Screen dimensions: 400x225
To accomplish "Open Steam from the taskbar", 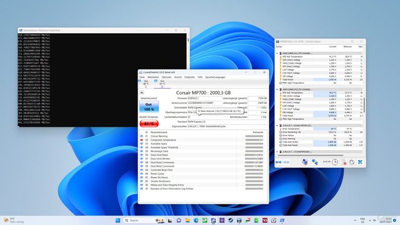I will [231, 220].
